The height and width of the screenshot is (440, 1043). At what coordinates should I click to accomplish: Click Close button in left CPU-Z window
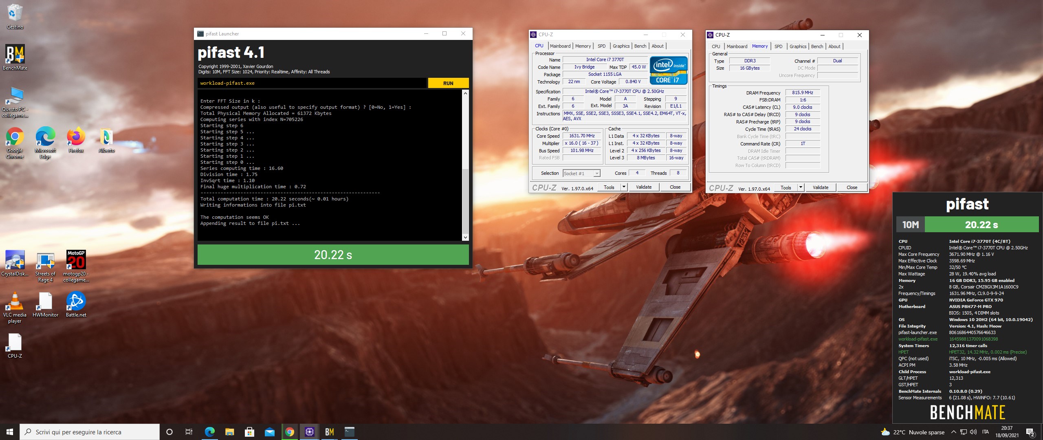tap(675, 187)
